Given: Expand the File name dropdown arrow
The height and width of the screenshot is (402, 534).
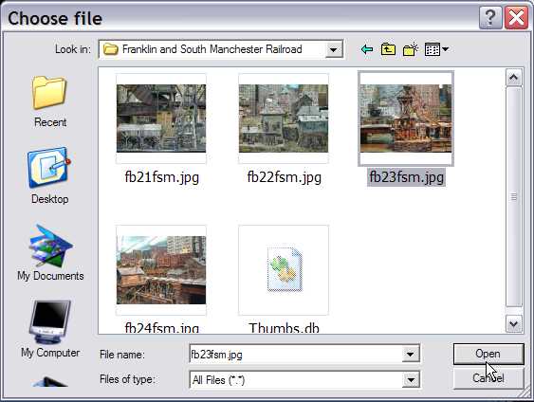Looking at the screenshot, I should pyautogui.click(x=410, y=355).
